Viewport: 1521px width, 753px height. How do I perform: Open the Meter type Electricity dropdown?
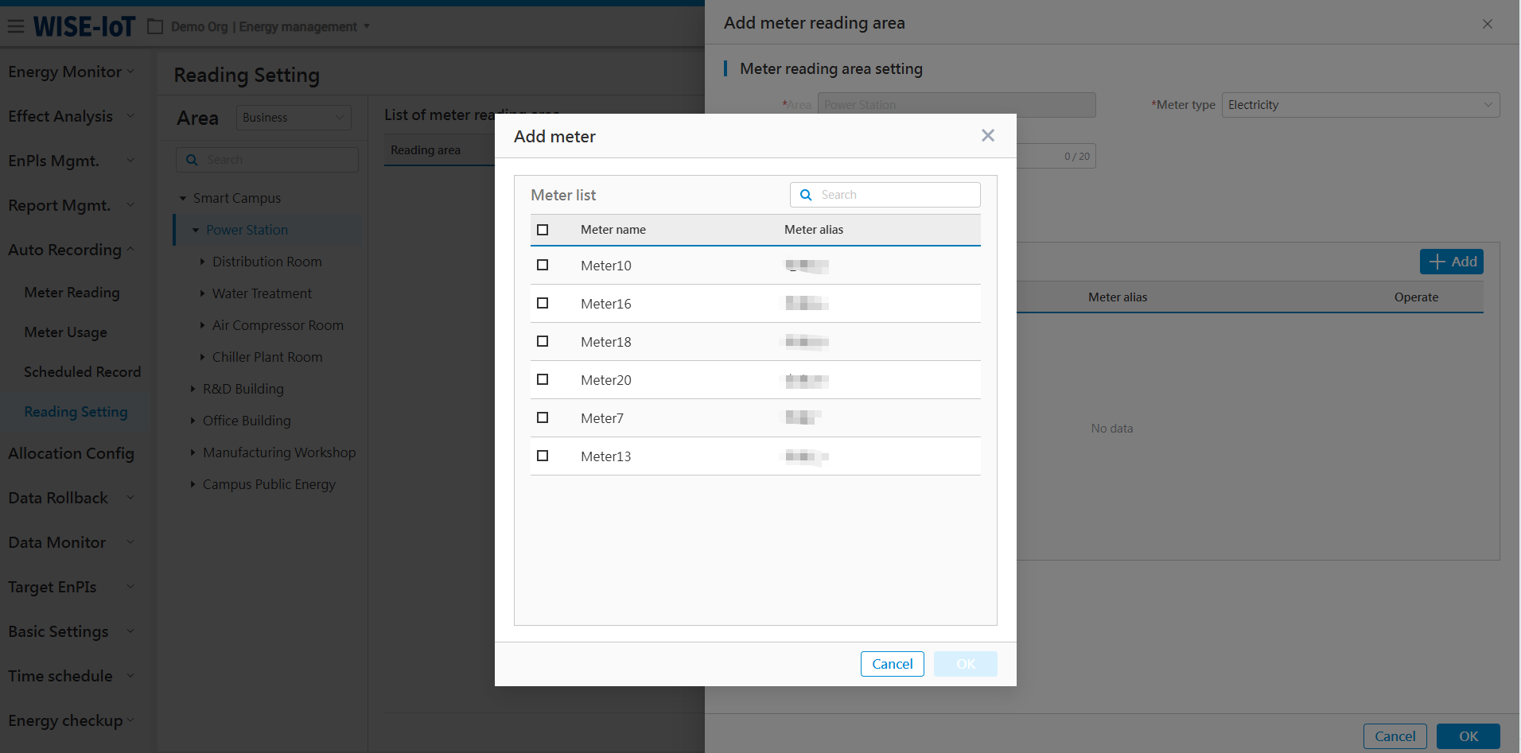click(x=1360, y=105)
